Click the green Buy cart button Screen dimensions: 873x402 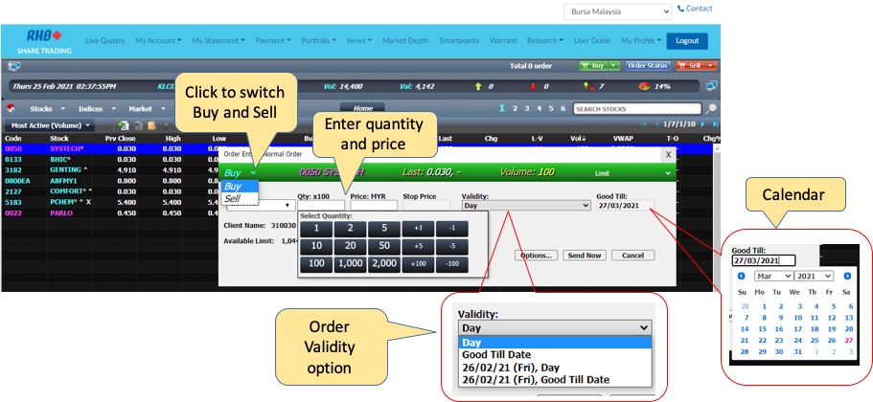[593, 66]
